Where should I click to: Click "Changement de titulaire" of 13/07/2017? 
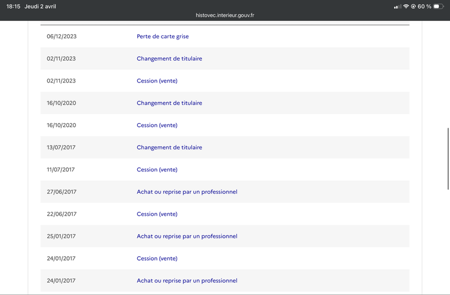tap(169, 147)
